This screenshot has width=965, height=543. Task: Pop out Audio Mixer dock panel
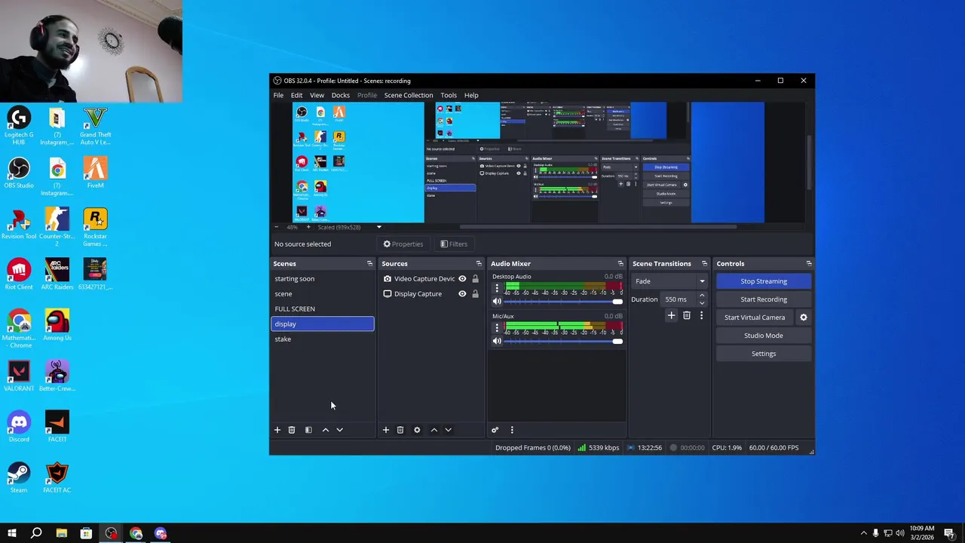coord(620,264)
